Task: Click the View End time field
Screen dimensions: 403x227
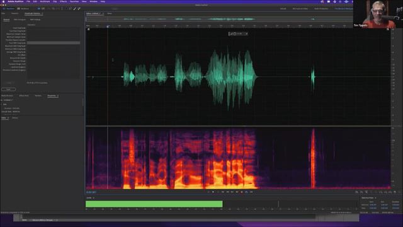Action: click(384, 208)
